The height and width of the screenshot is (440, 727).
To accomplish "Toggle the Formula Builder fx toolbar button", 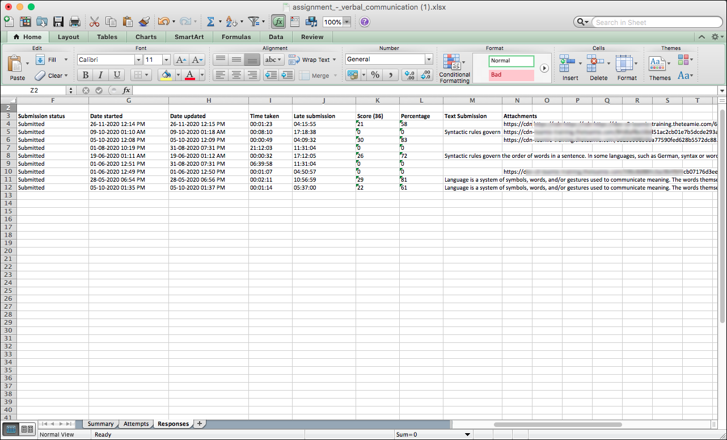I will click(278, 22).
